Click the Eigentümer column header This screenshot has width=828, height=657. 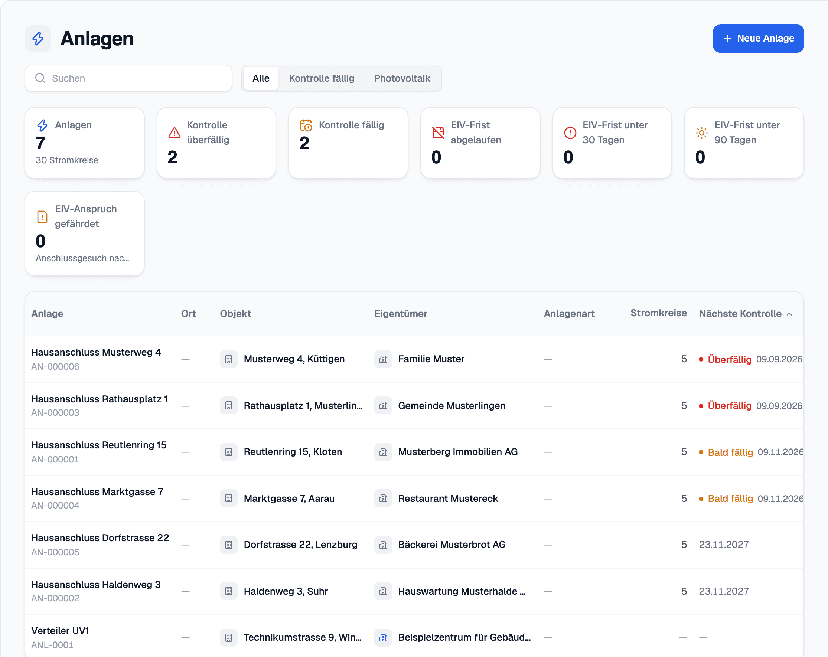pos(401,314)
